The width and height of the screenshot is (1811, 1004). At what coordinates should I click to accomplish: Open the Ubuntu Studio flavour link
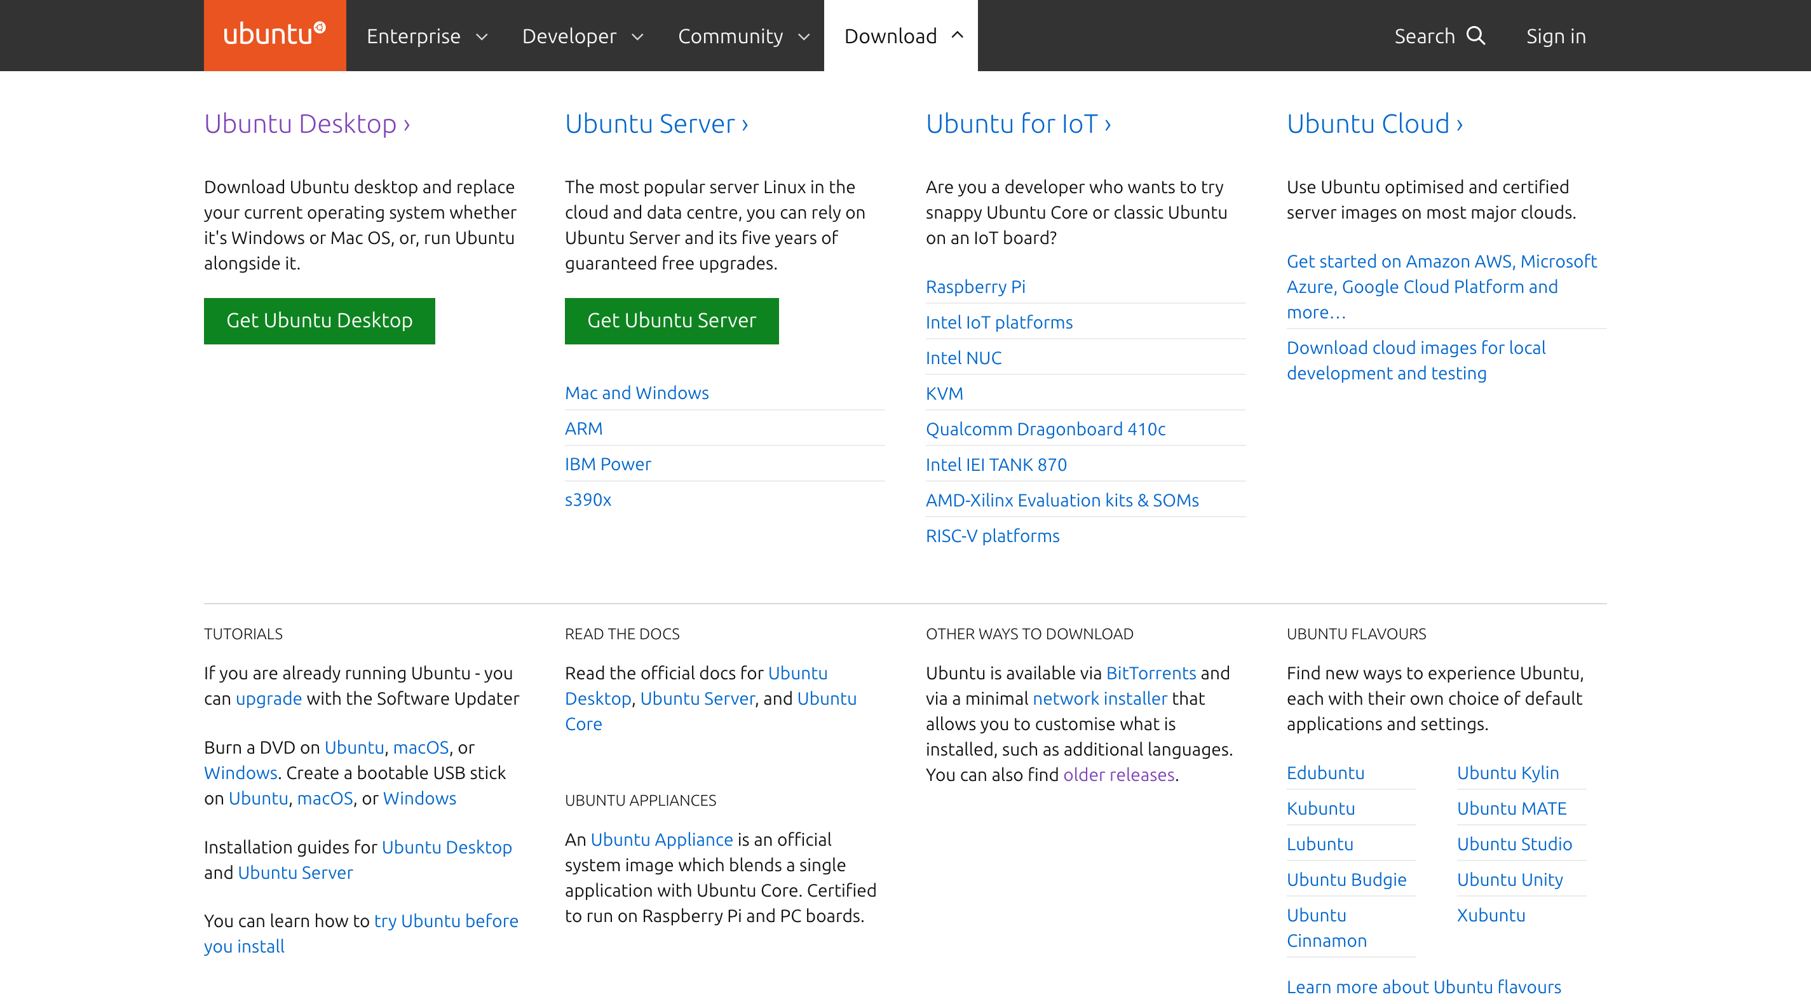point(1514,845)
